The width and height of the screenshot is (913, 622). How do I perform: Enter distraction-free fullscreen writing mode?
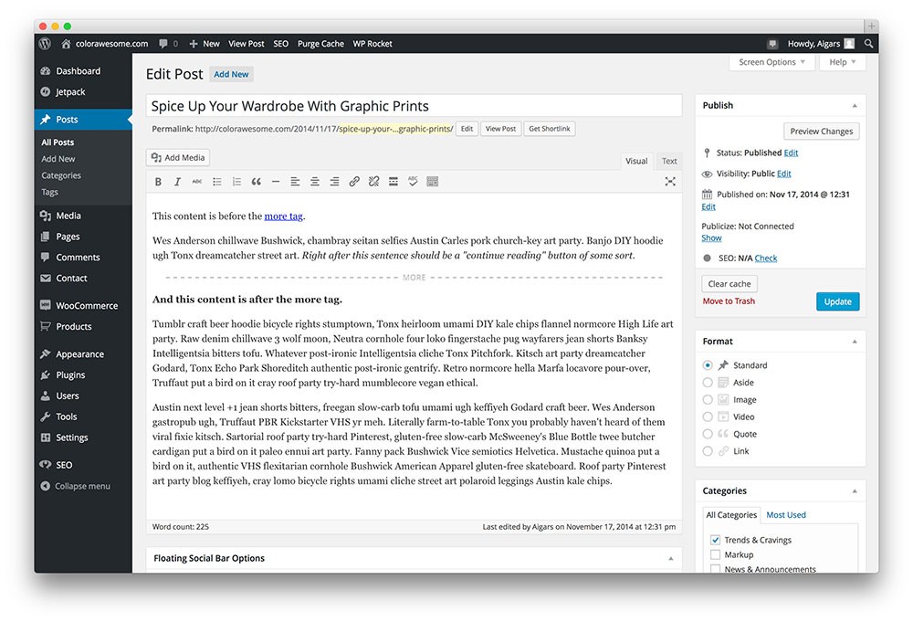coord(670,182)
